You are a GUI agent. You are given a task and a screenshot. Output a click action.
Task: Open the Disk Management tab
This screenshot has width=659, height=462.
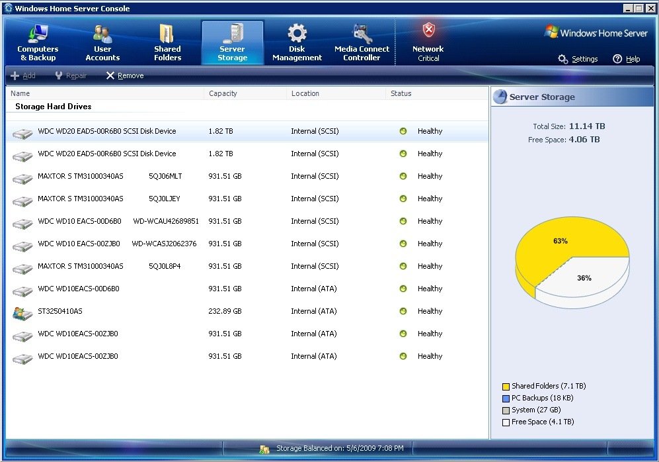297,42
